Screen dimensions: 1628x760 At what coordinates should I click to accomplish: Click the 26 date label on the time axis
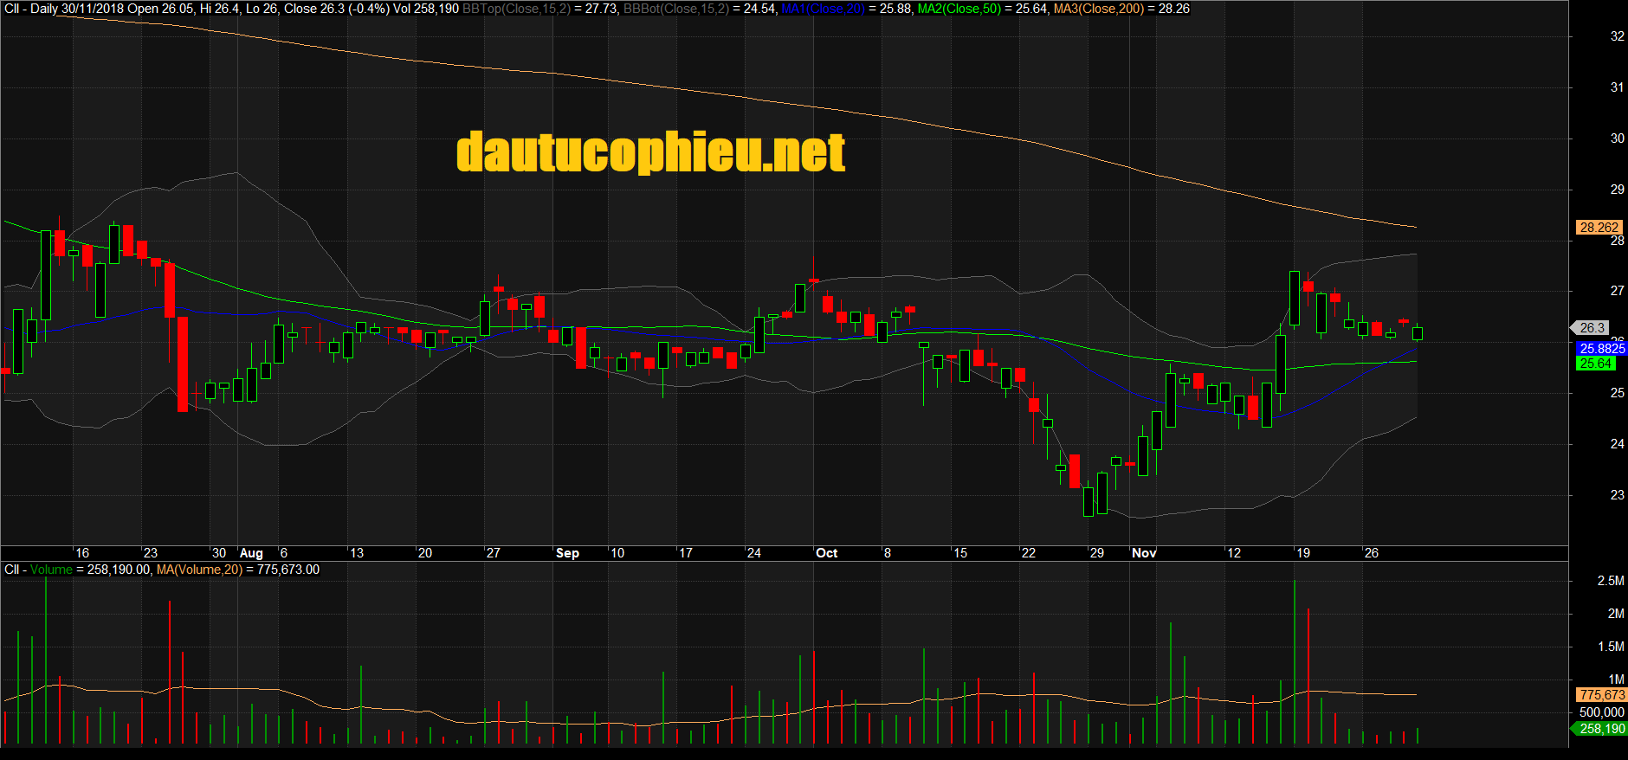tap(1371, 553)
